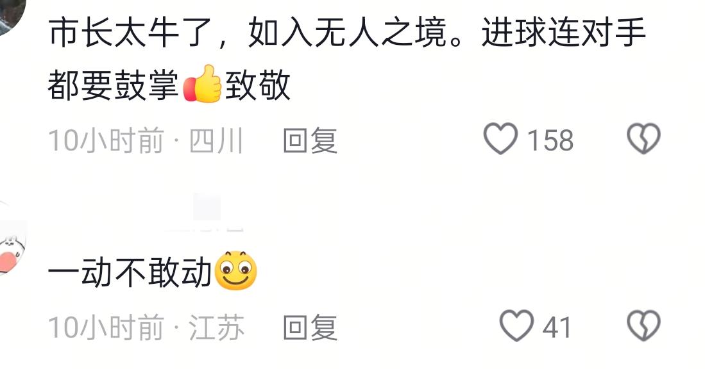Viewport: 705px width, 369px height.
Task: Tap the 四川 location label
Action: (x=216, y=140)
